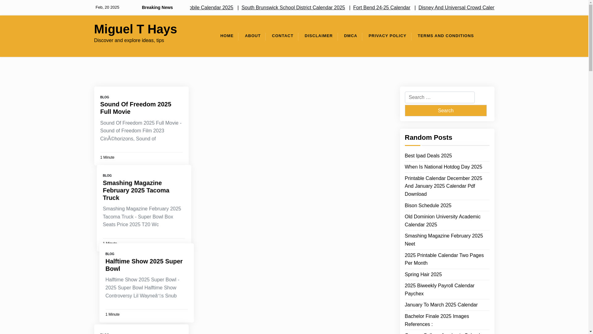Open Best Ipad Deals 2025
593x334 pixels.
(428, 156)
